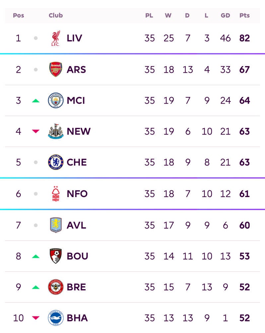The width and height of the screenshot is (265, 333).
Task: Click the Pos column header
Action: pyautogui.click(x=19, y=15)
